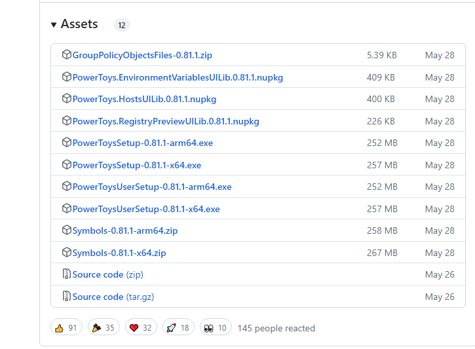Click the 258 MB file size
Screen dimensions: 475x349
[x=382, y=230]
